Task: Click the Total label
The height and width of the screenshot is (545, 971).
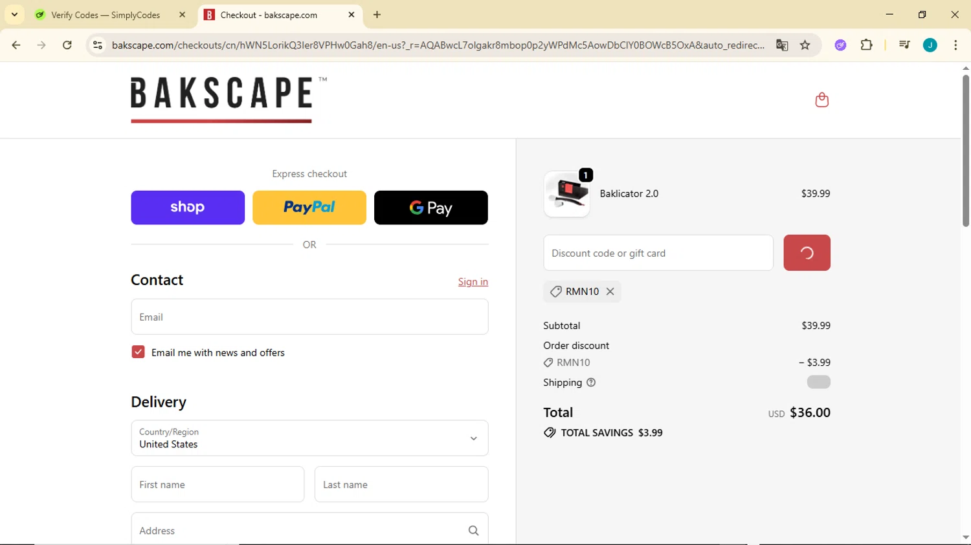Action: tap(558, 412)
